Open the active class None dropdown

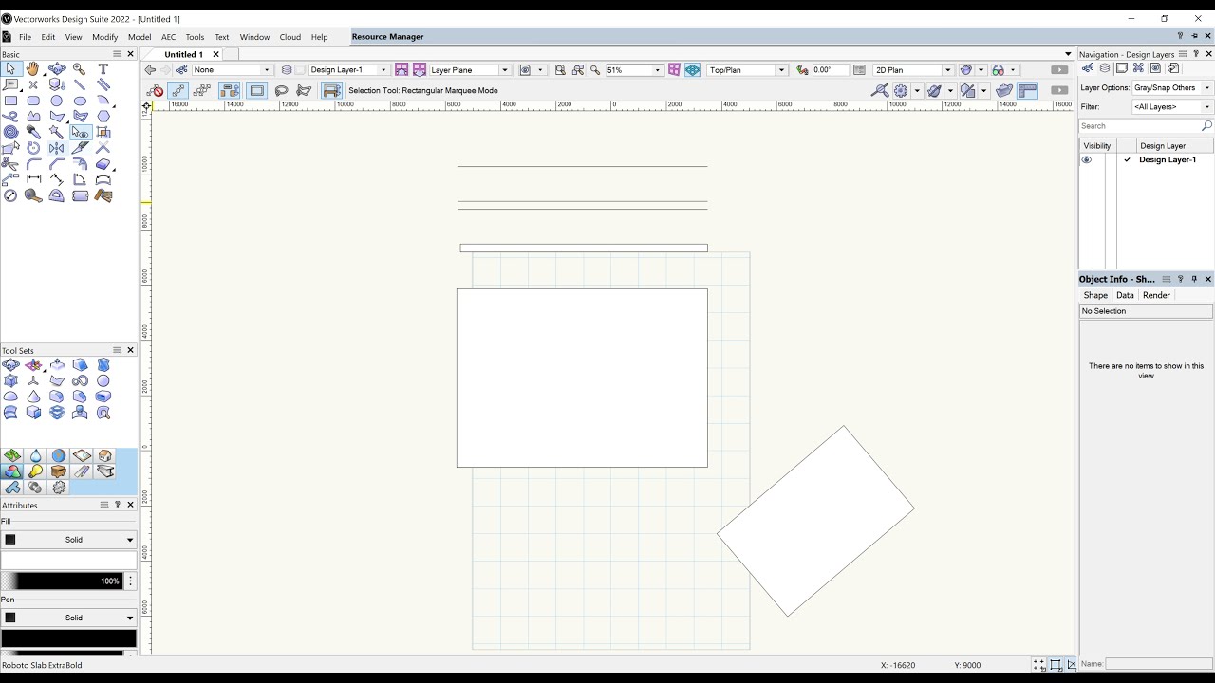coord(233,69)
